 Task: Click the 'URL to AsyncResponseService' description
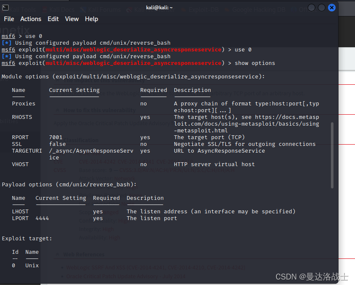click(x=220, y=151)
